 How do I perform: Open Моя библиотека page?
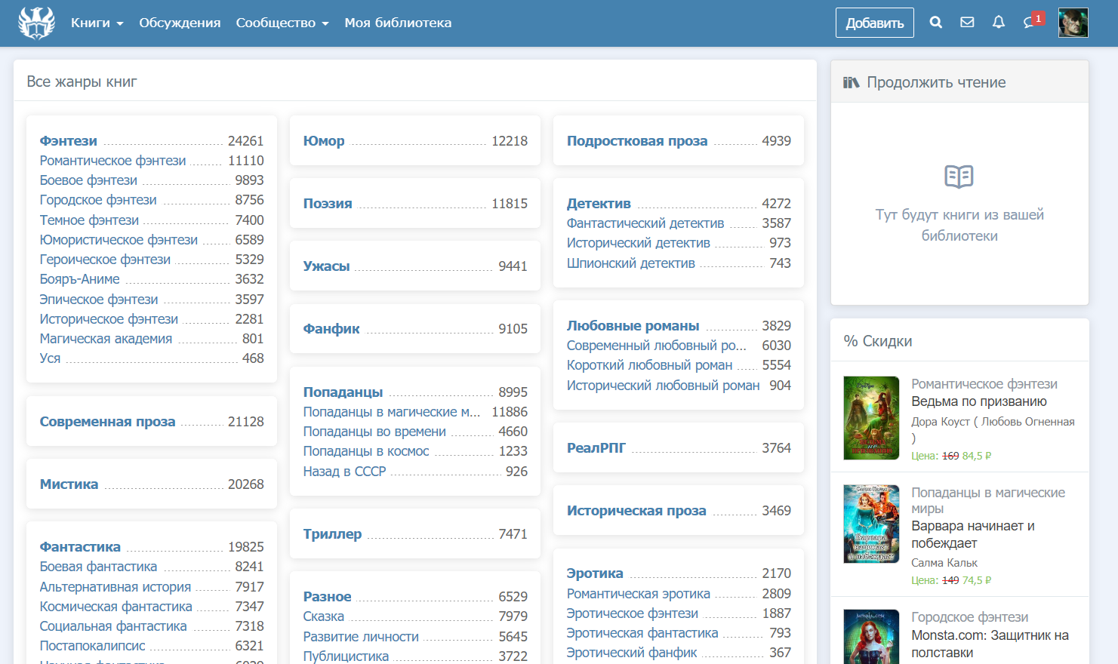(398, 23)
